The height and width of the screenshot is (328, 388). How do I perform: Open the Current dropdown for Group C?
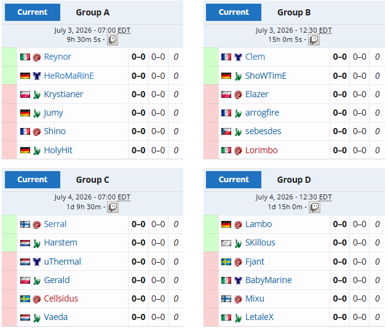pyautogui.click(x=33, y=180)
